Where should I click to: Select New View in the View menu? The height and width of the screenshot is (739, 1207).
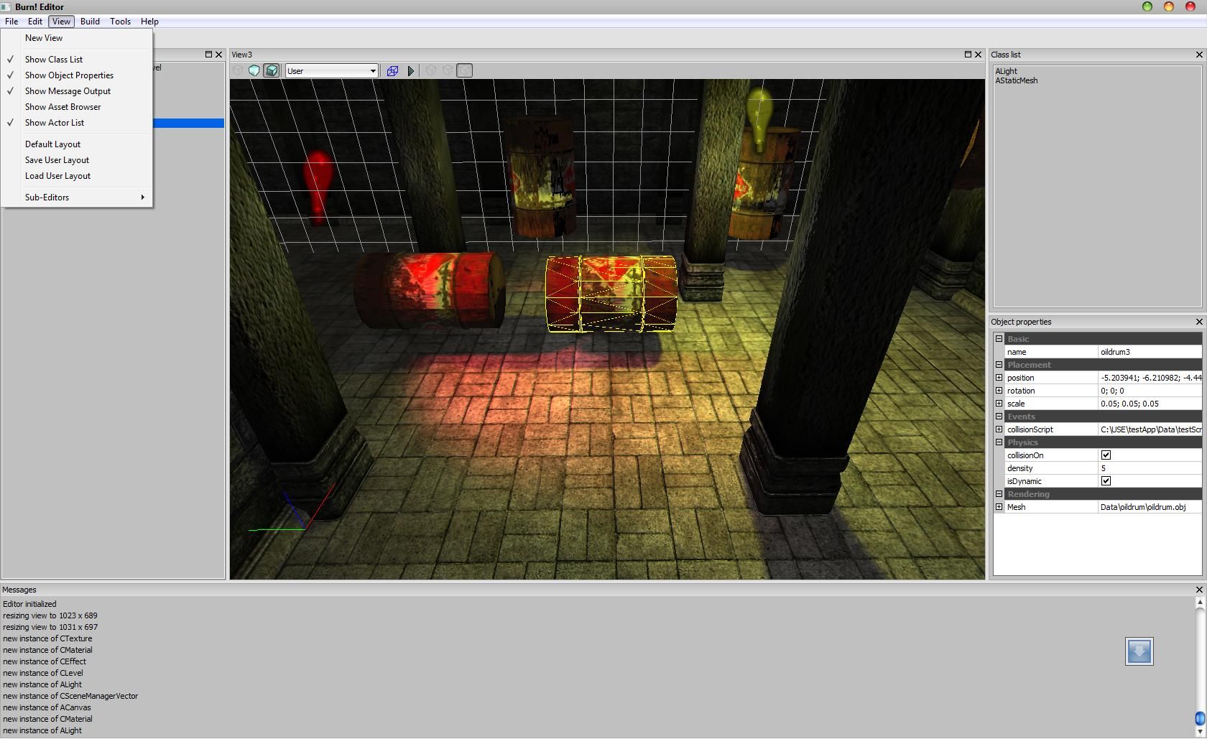(x=44, y=37)
